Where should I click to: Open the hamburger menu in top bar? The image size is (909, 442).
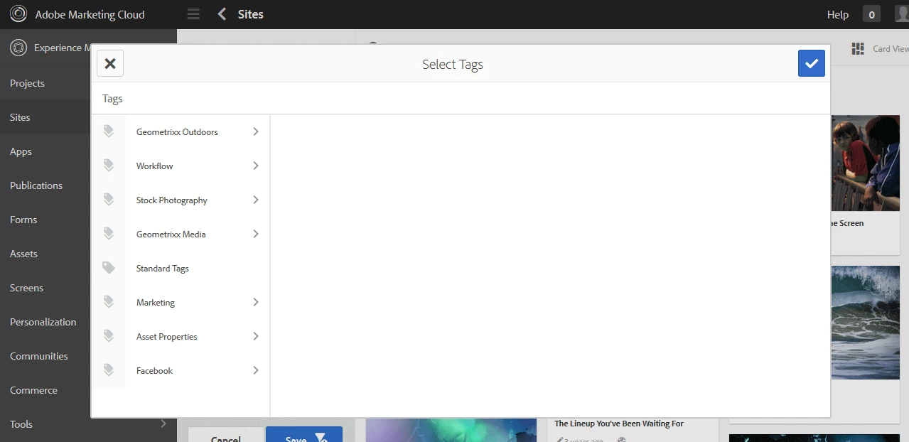tap(193, 14)
